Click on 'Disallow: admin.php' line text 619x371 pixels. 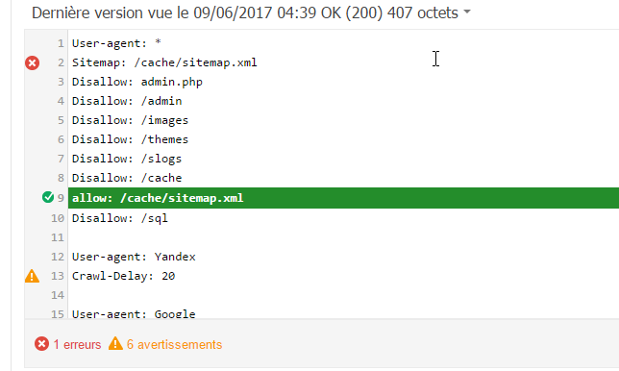(x=137, y=82)
